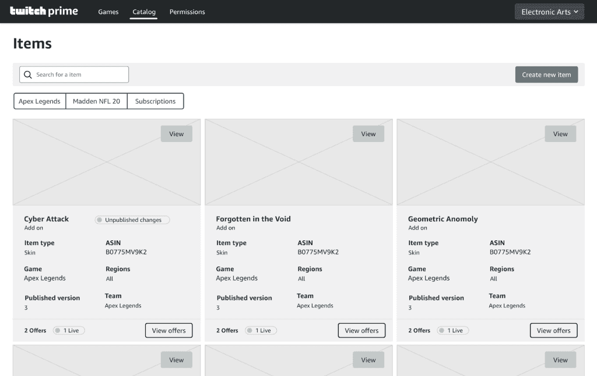Click 2 Offers text on Cyber Attack card
This screenshot has width=597, height=376.
(35, 331)
